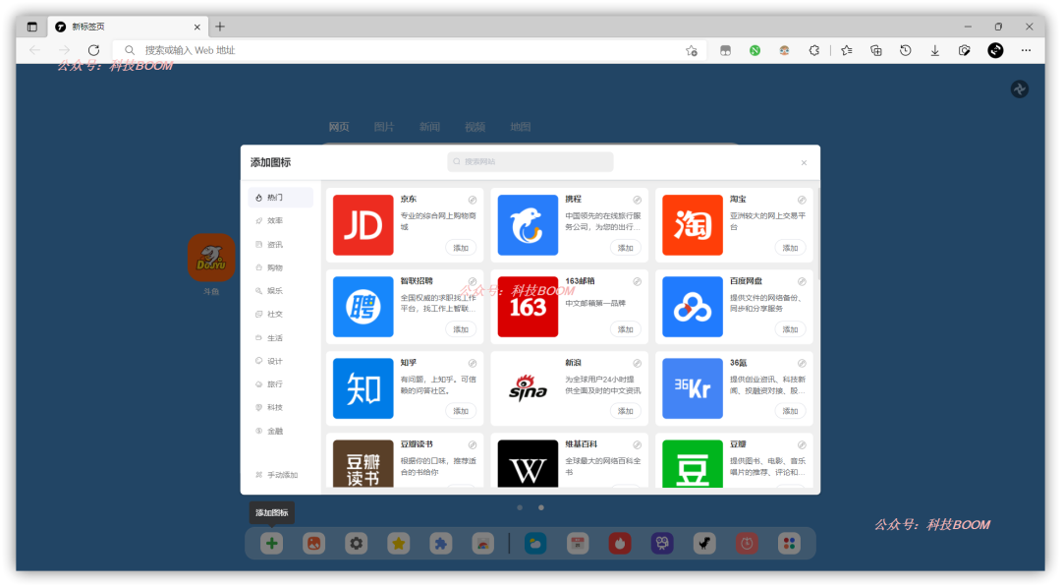Open the purple film camera dock icon
The image size is (1061, 587).
662,543
